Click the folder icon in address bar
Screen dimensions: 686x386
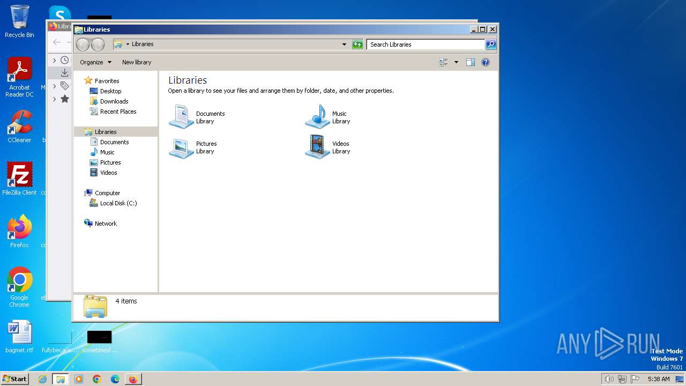[x=118, y=44]
